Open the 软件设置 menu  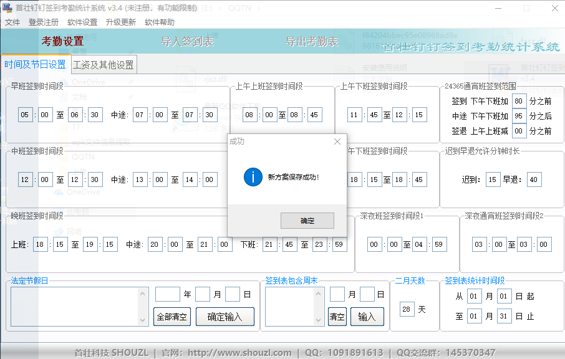pos(82,22)
